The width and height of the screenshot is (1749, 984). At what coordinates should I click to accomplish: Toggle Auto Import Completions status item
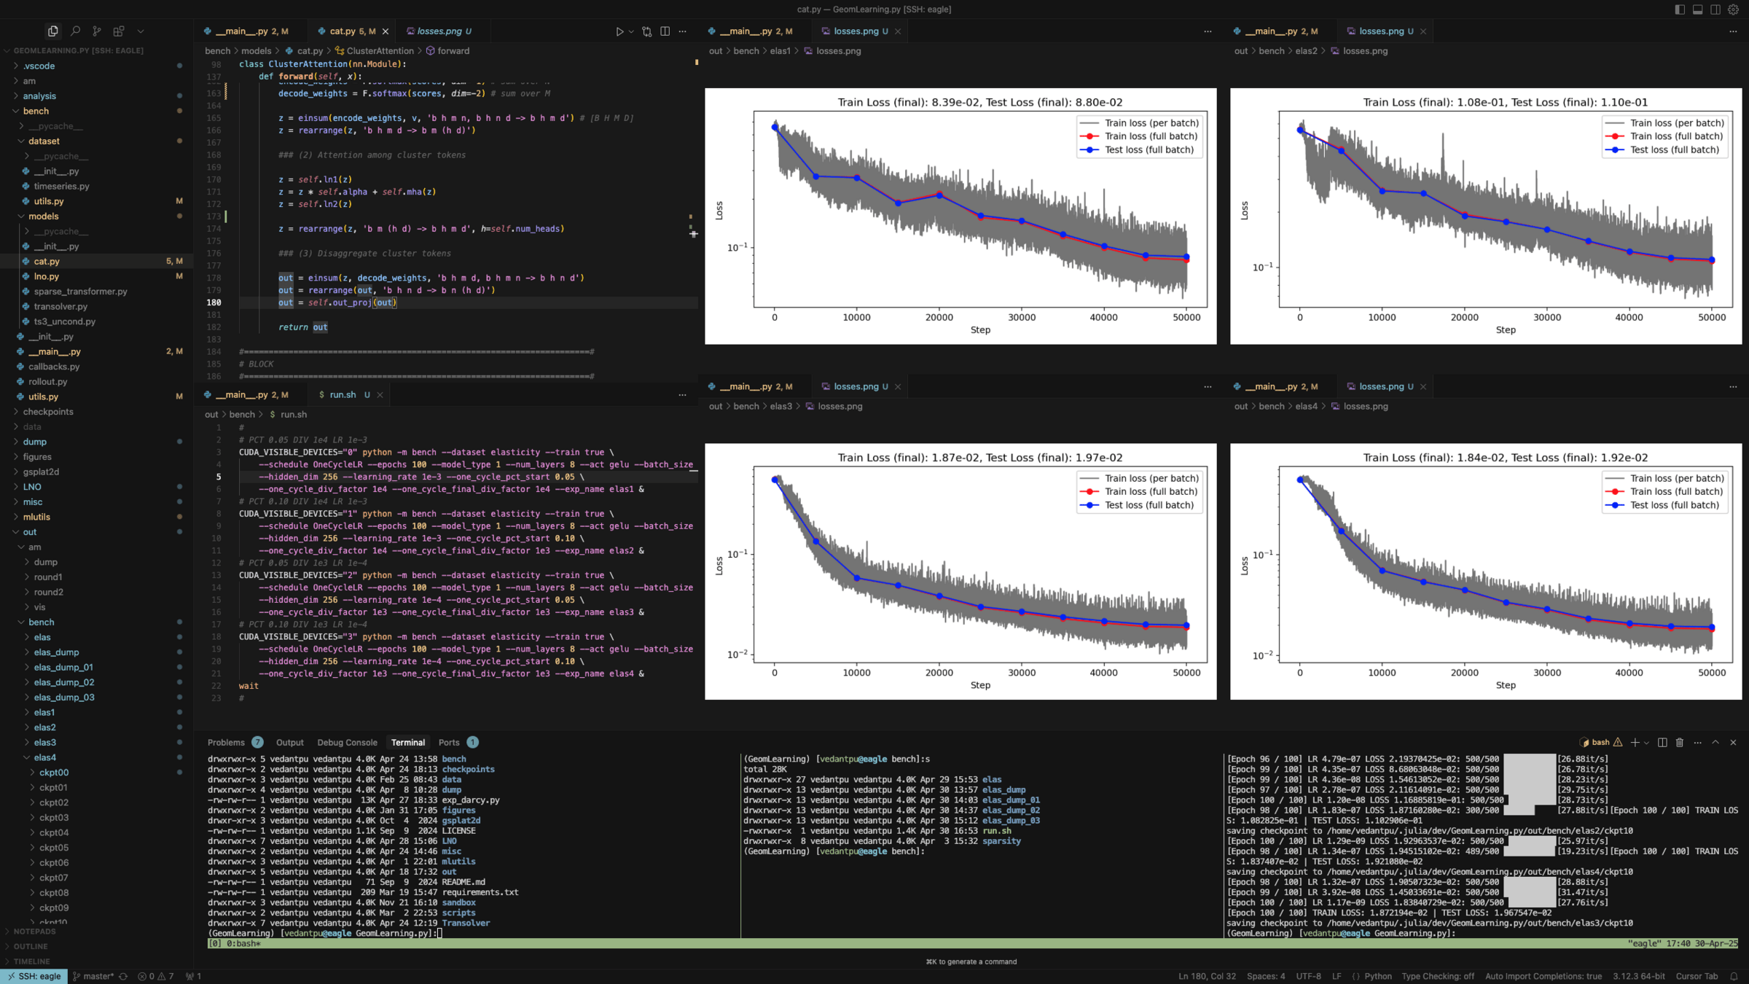(1543, 976)
